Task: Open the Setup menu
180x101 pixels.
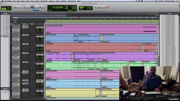Action: (58, 1)
